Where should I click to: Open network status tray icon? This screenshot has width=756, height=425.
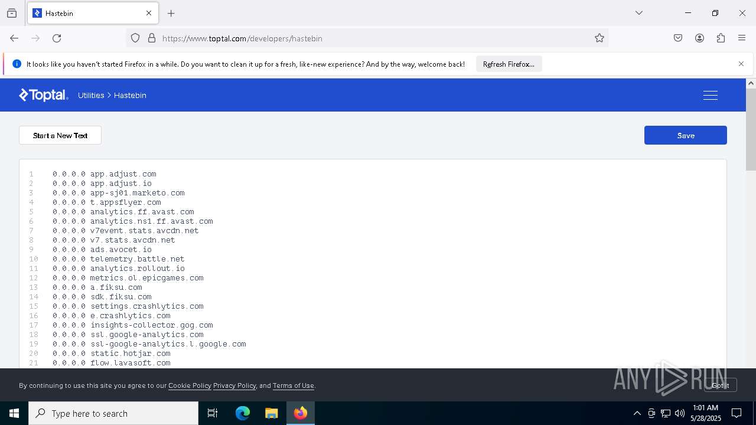tap(666, 413)
